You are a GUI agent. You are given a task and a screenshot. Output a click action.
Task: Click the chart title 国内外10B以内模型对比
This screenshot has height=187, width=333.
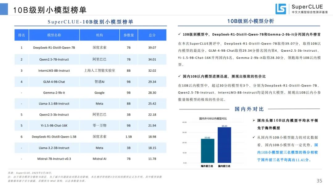213,119
